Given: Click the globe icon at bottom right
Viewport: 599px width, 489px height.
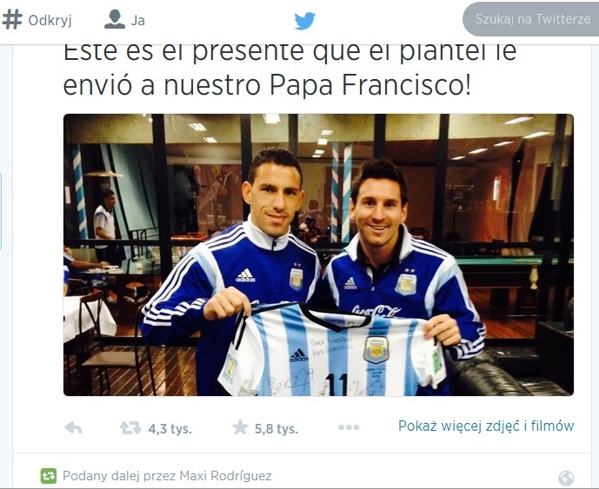Looking at the screenshot, I should point(566,479).
